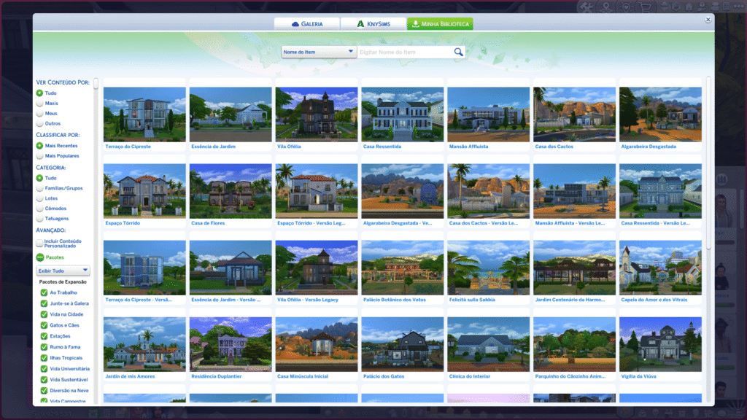Sort by Mais Recentes
747x420 pixels.
pos(39,146)
